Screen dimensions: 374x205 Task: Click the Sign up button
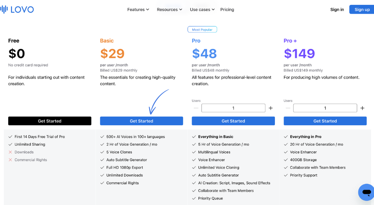coord(362,10)
